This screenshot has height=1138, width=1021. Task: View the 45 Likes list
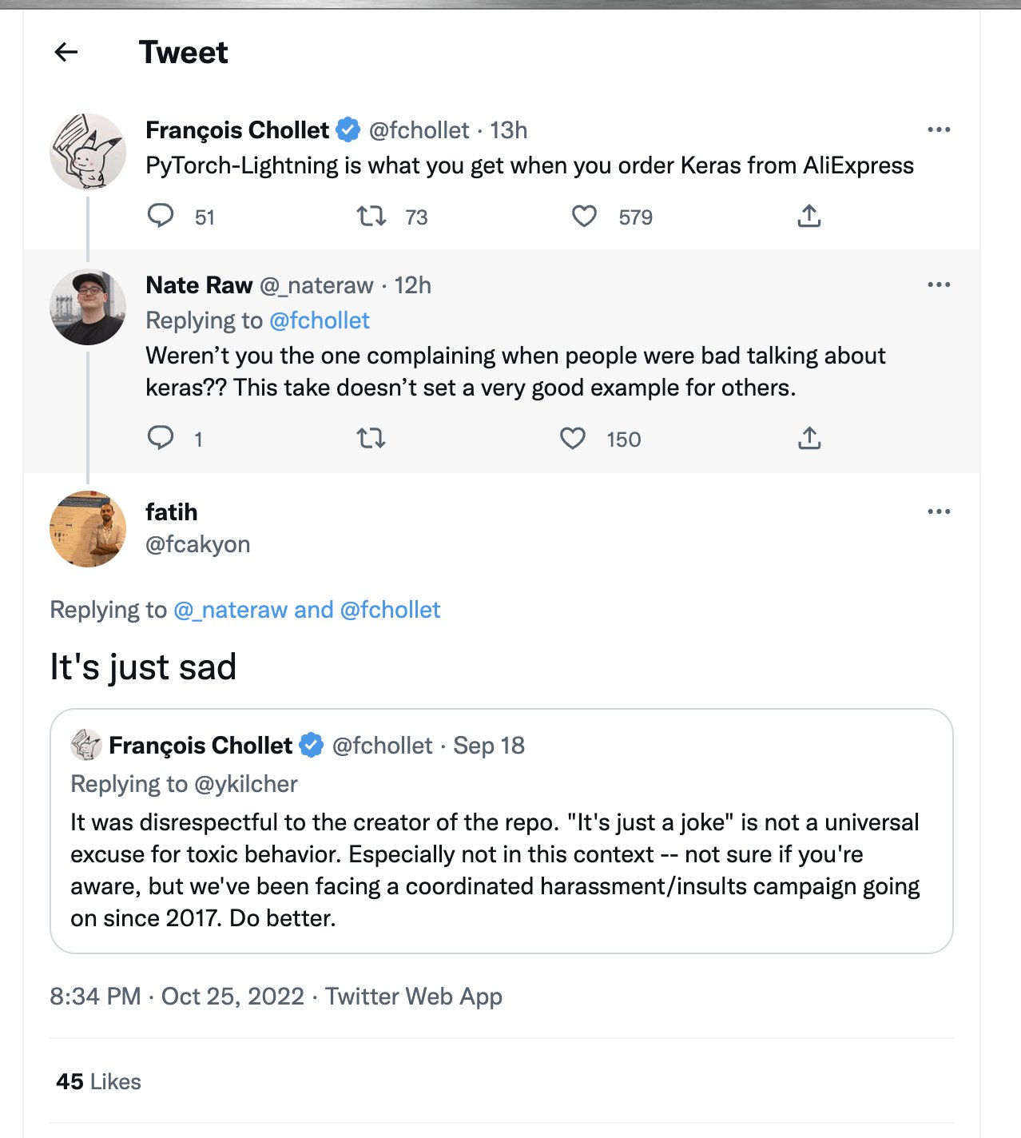click(98, 1081)
